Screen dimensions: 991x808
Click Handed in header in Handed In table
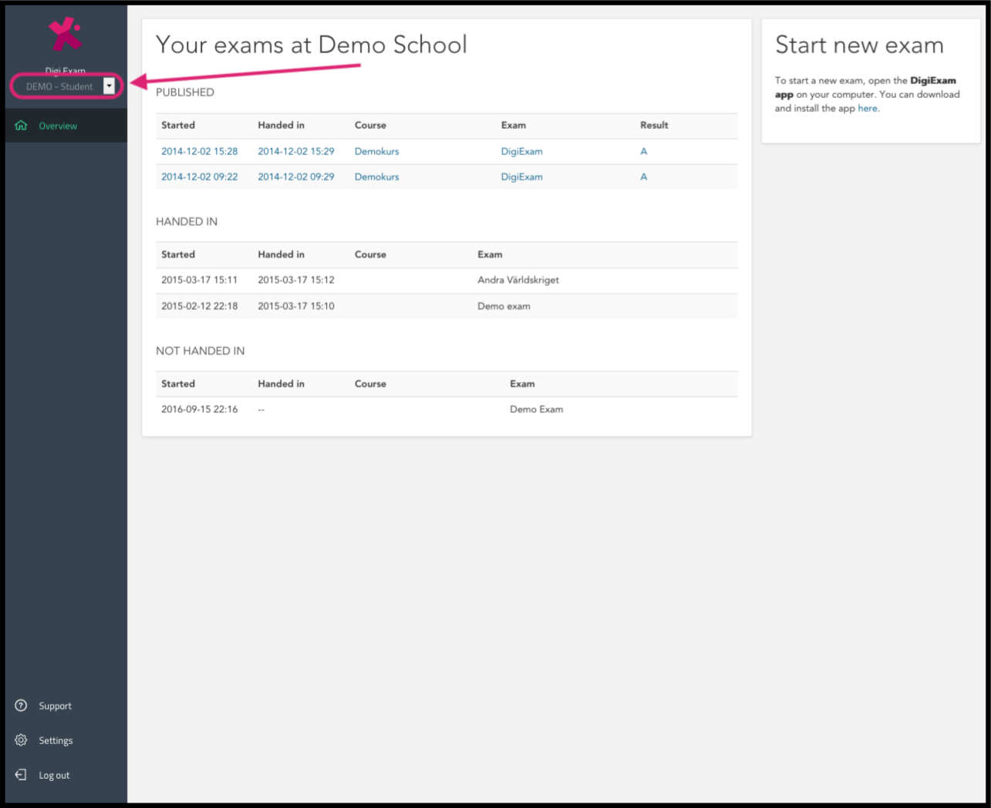click(x=281, y=254)
